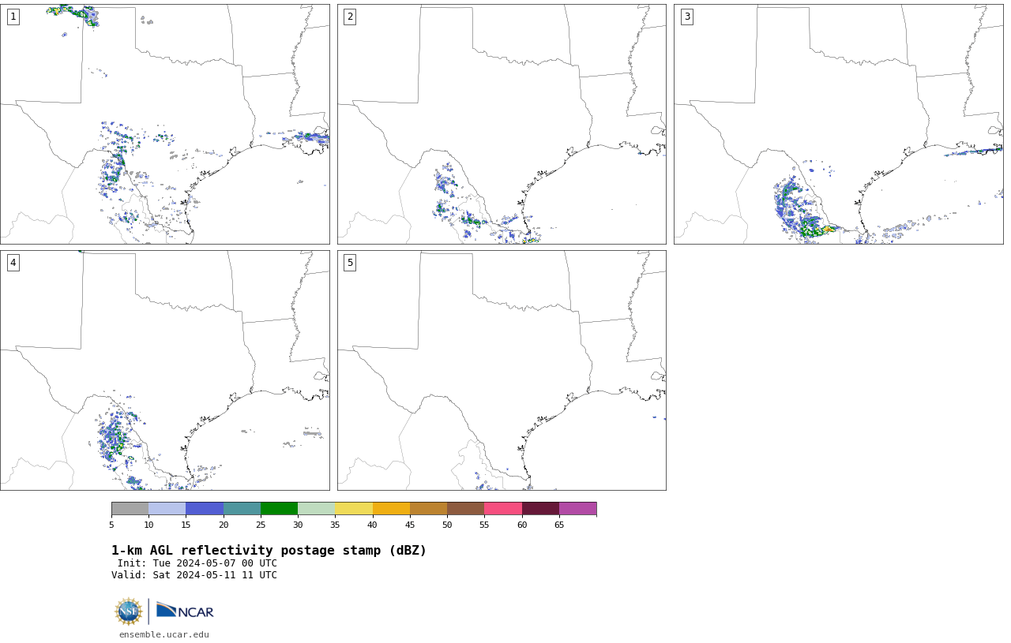Click the Init: Tue 2024-05-07 00 UTC line
This screenshot has width=1011, height=643.
point(197,563)
